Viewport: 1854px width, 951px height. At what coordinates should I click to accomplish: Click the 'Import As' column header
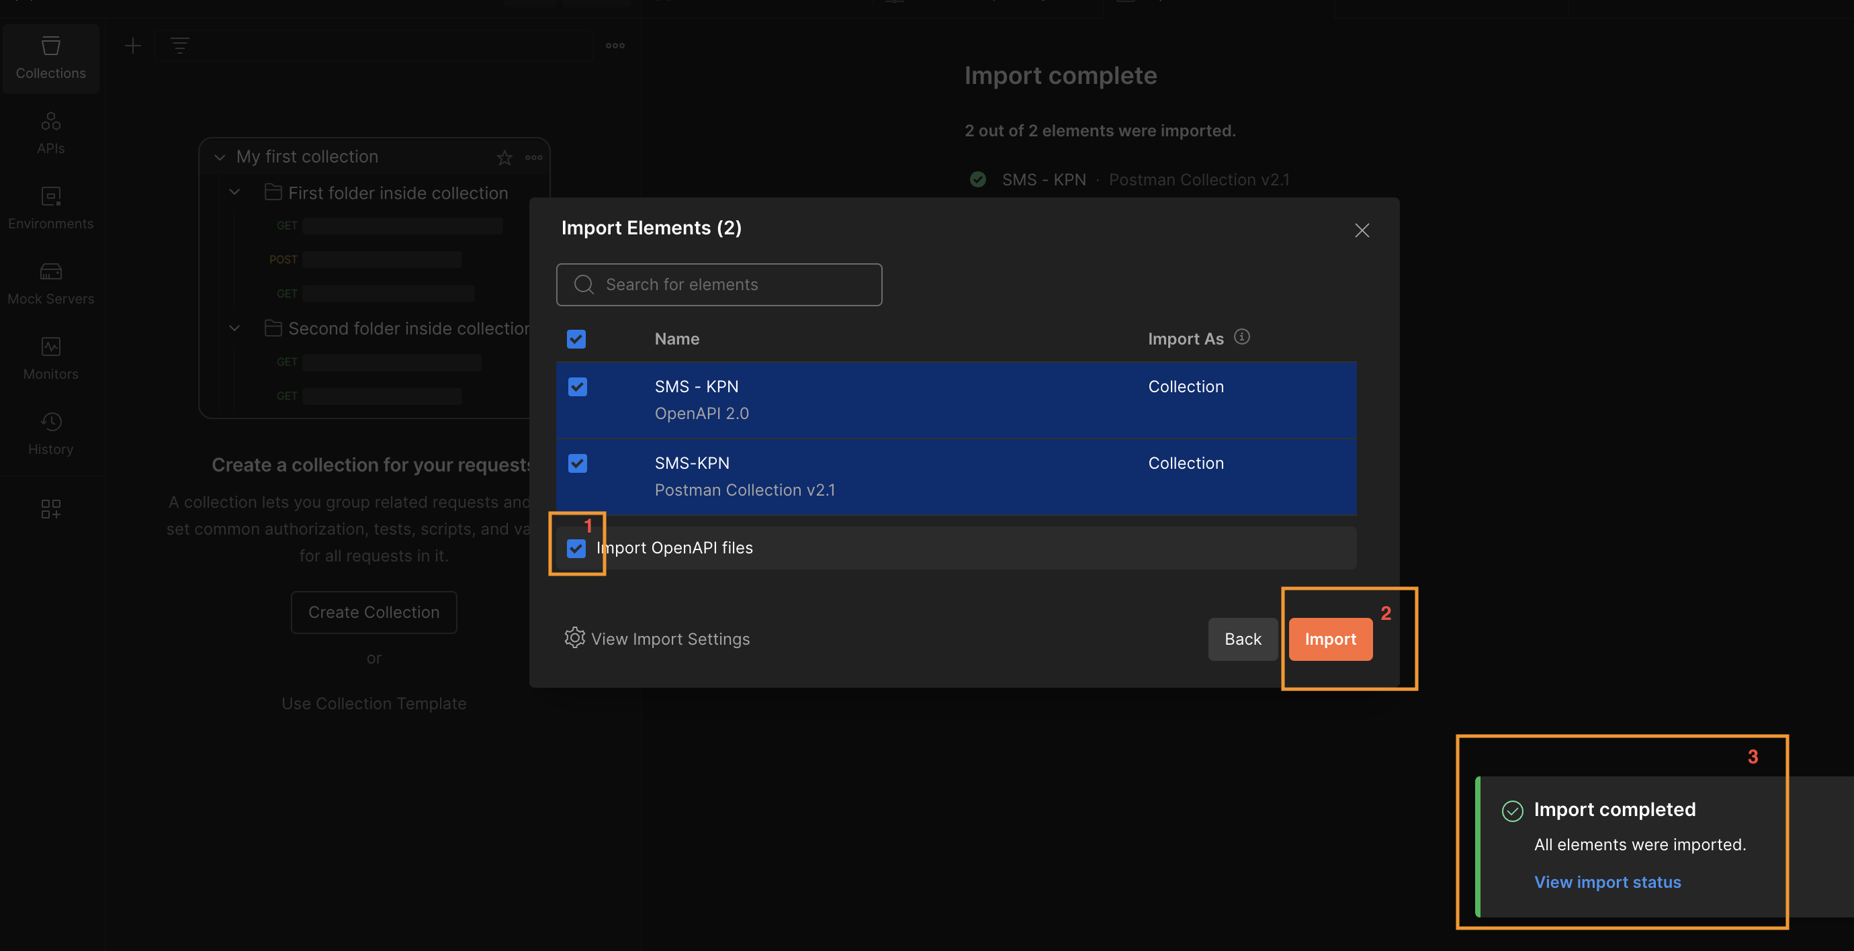click(1186, 338)
